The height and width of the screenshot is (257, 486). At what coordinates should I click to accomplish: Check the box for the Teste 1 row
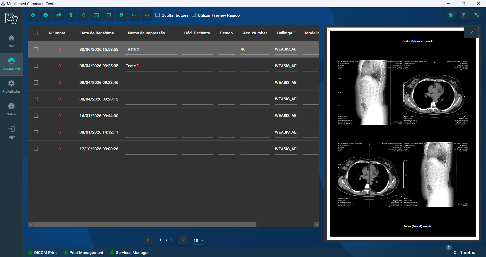tap(36, 66)
